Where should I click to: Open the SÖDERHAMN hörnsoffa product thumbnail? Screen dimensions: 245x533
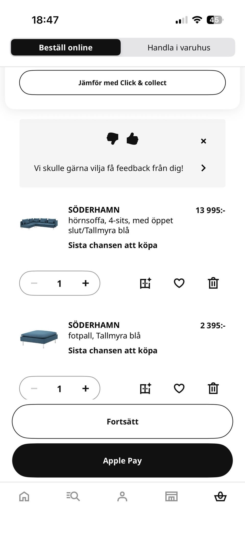[x=39, y=224]
